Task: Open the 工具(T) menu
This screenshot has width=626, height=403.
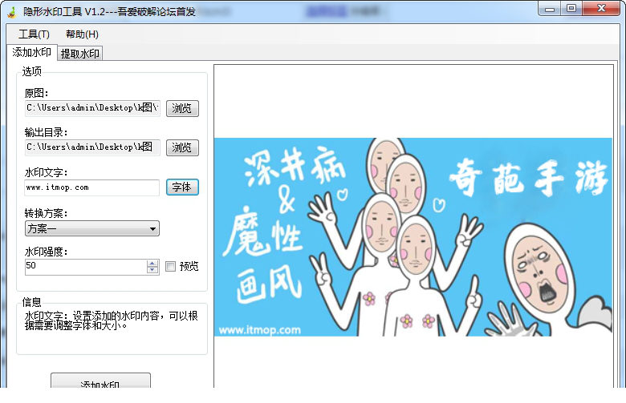Action: click(x=34, y=34)
